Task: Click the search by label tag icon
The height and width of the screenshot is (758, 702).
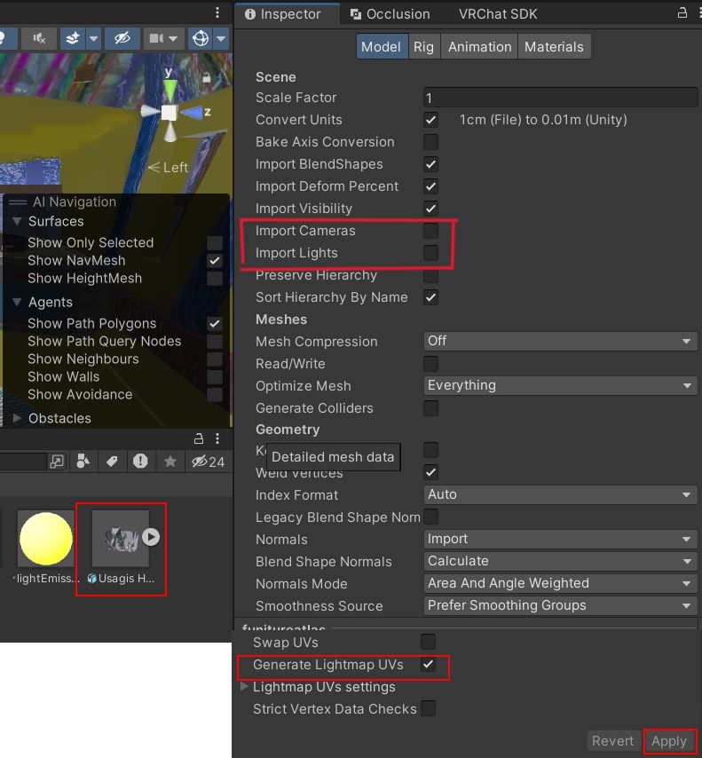Action: 112,462
